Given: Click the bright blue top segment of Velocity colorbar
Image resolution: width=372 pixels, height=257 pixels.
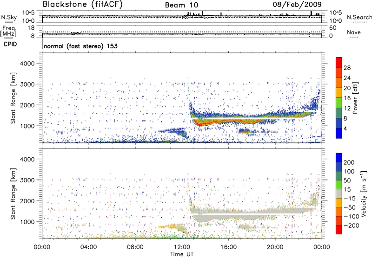Looking at the screenshot, I should [339, 158].
